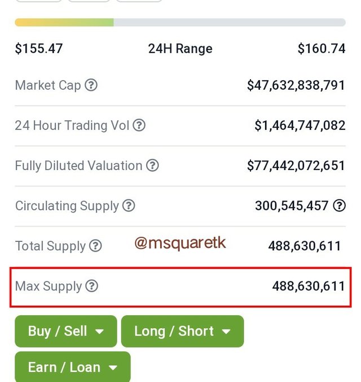Click the Market Cap help icon

tap(91, 85)
